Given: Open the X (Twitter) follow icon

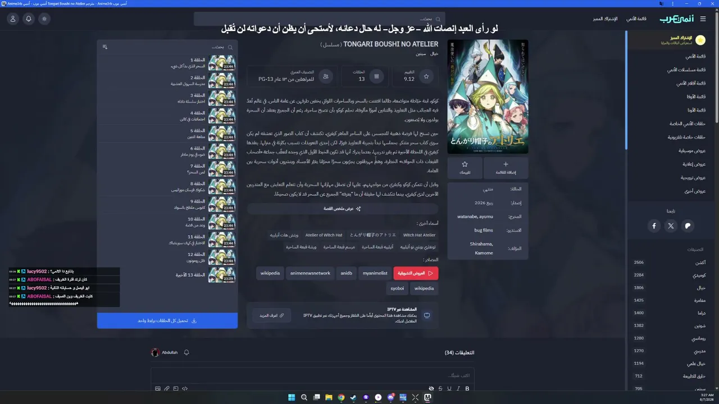Looking at the screenshot, I should pyautogui.click(x=671, y=226).
